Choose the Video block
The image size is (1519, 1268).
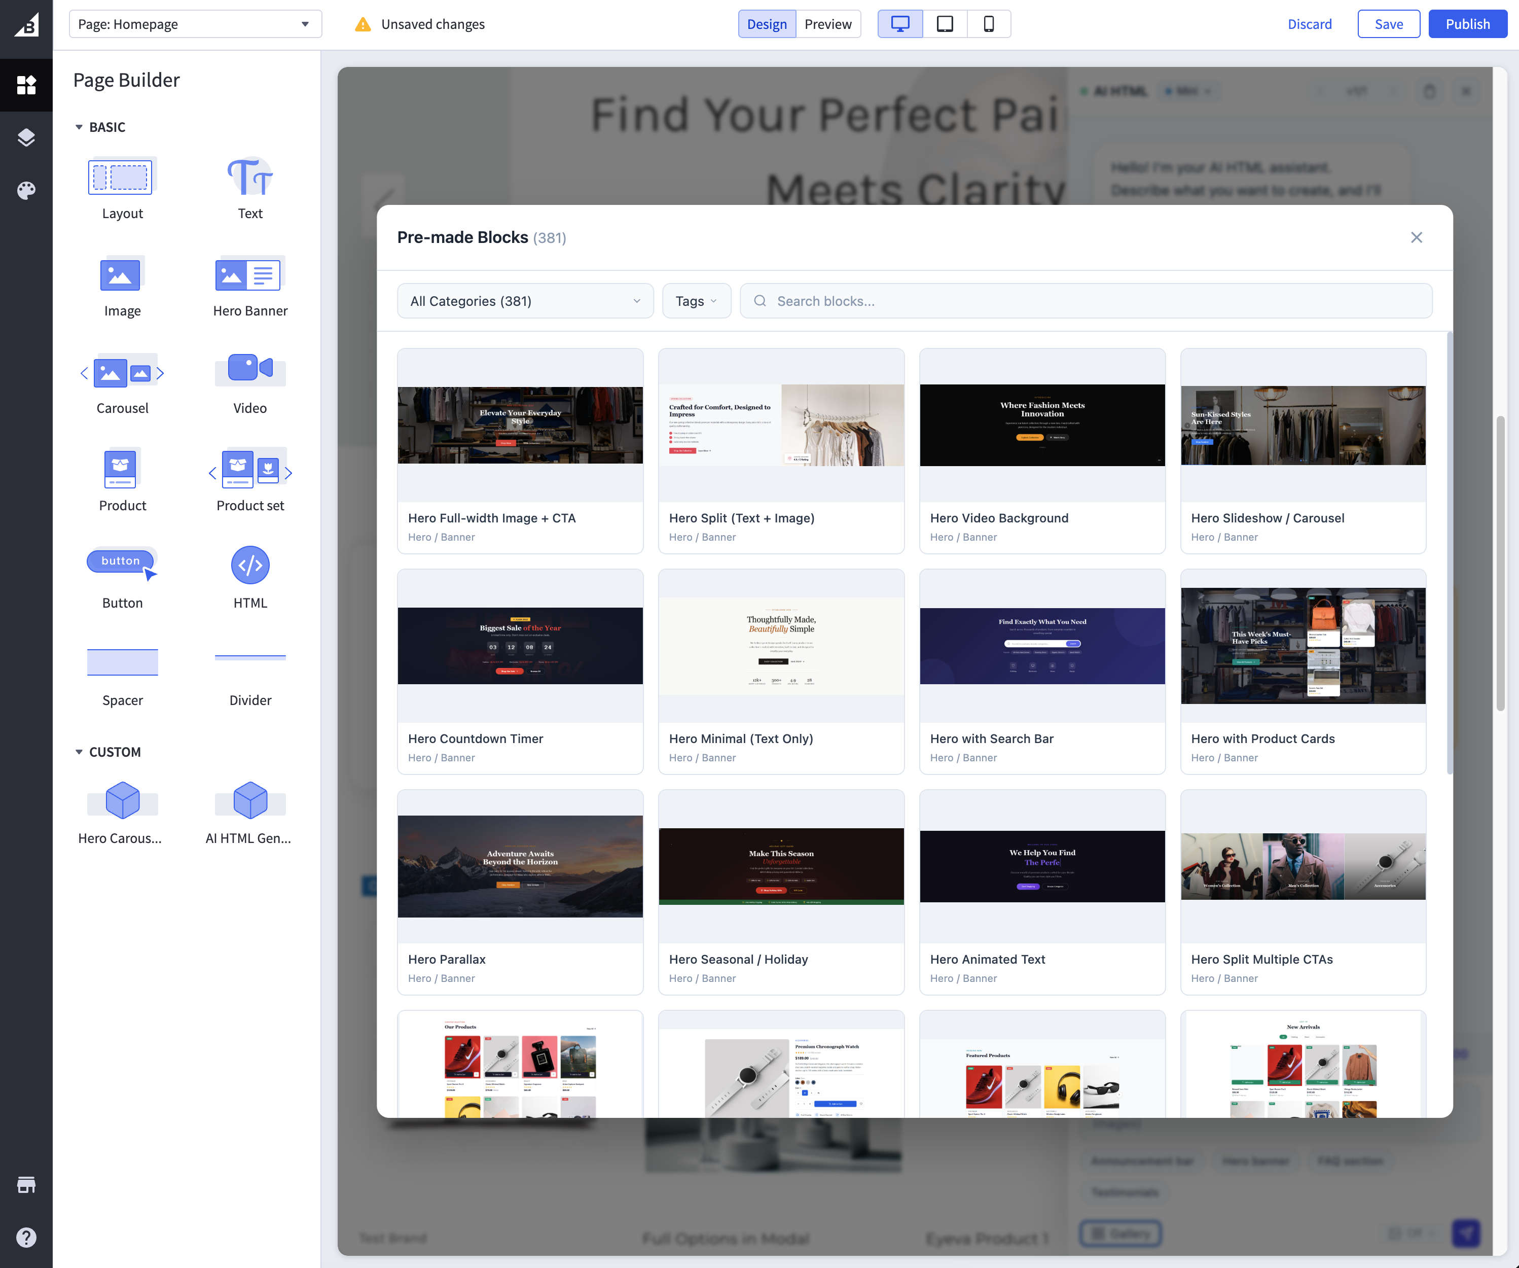[x=249, y=370]
